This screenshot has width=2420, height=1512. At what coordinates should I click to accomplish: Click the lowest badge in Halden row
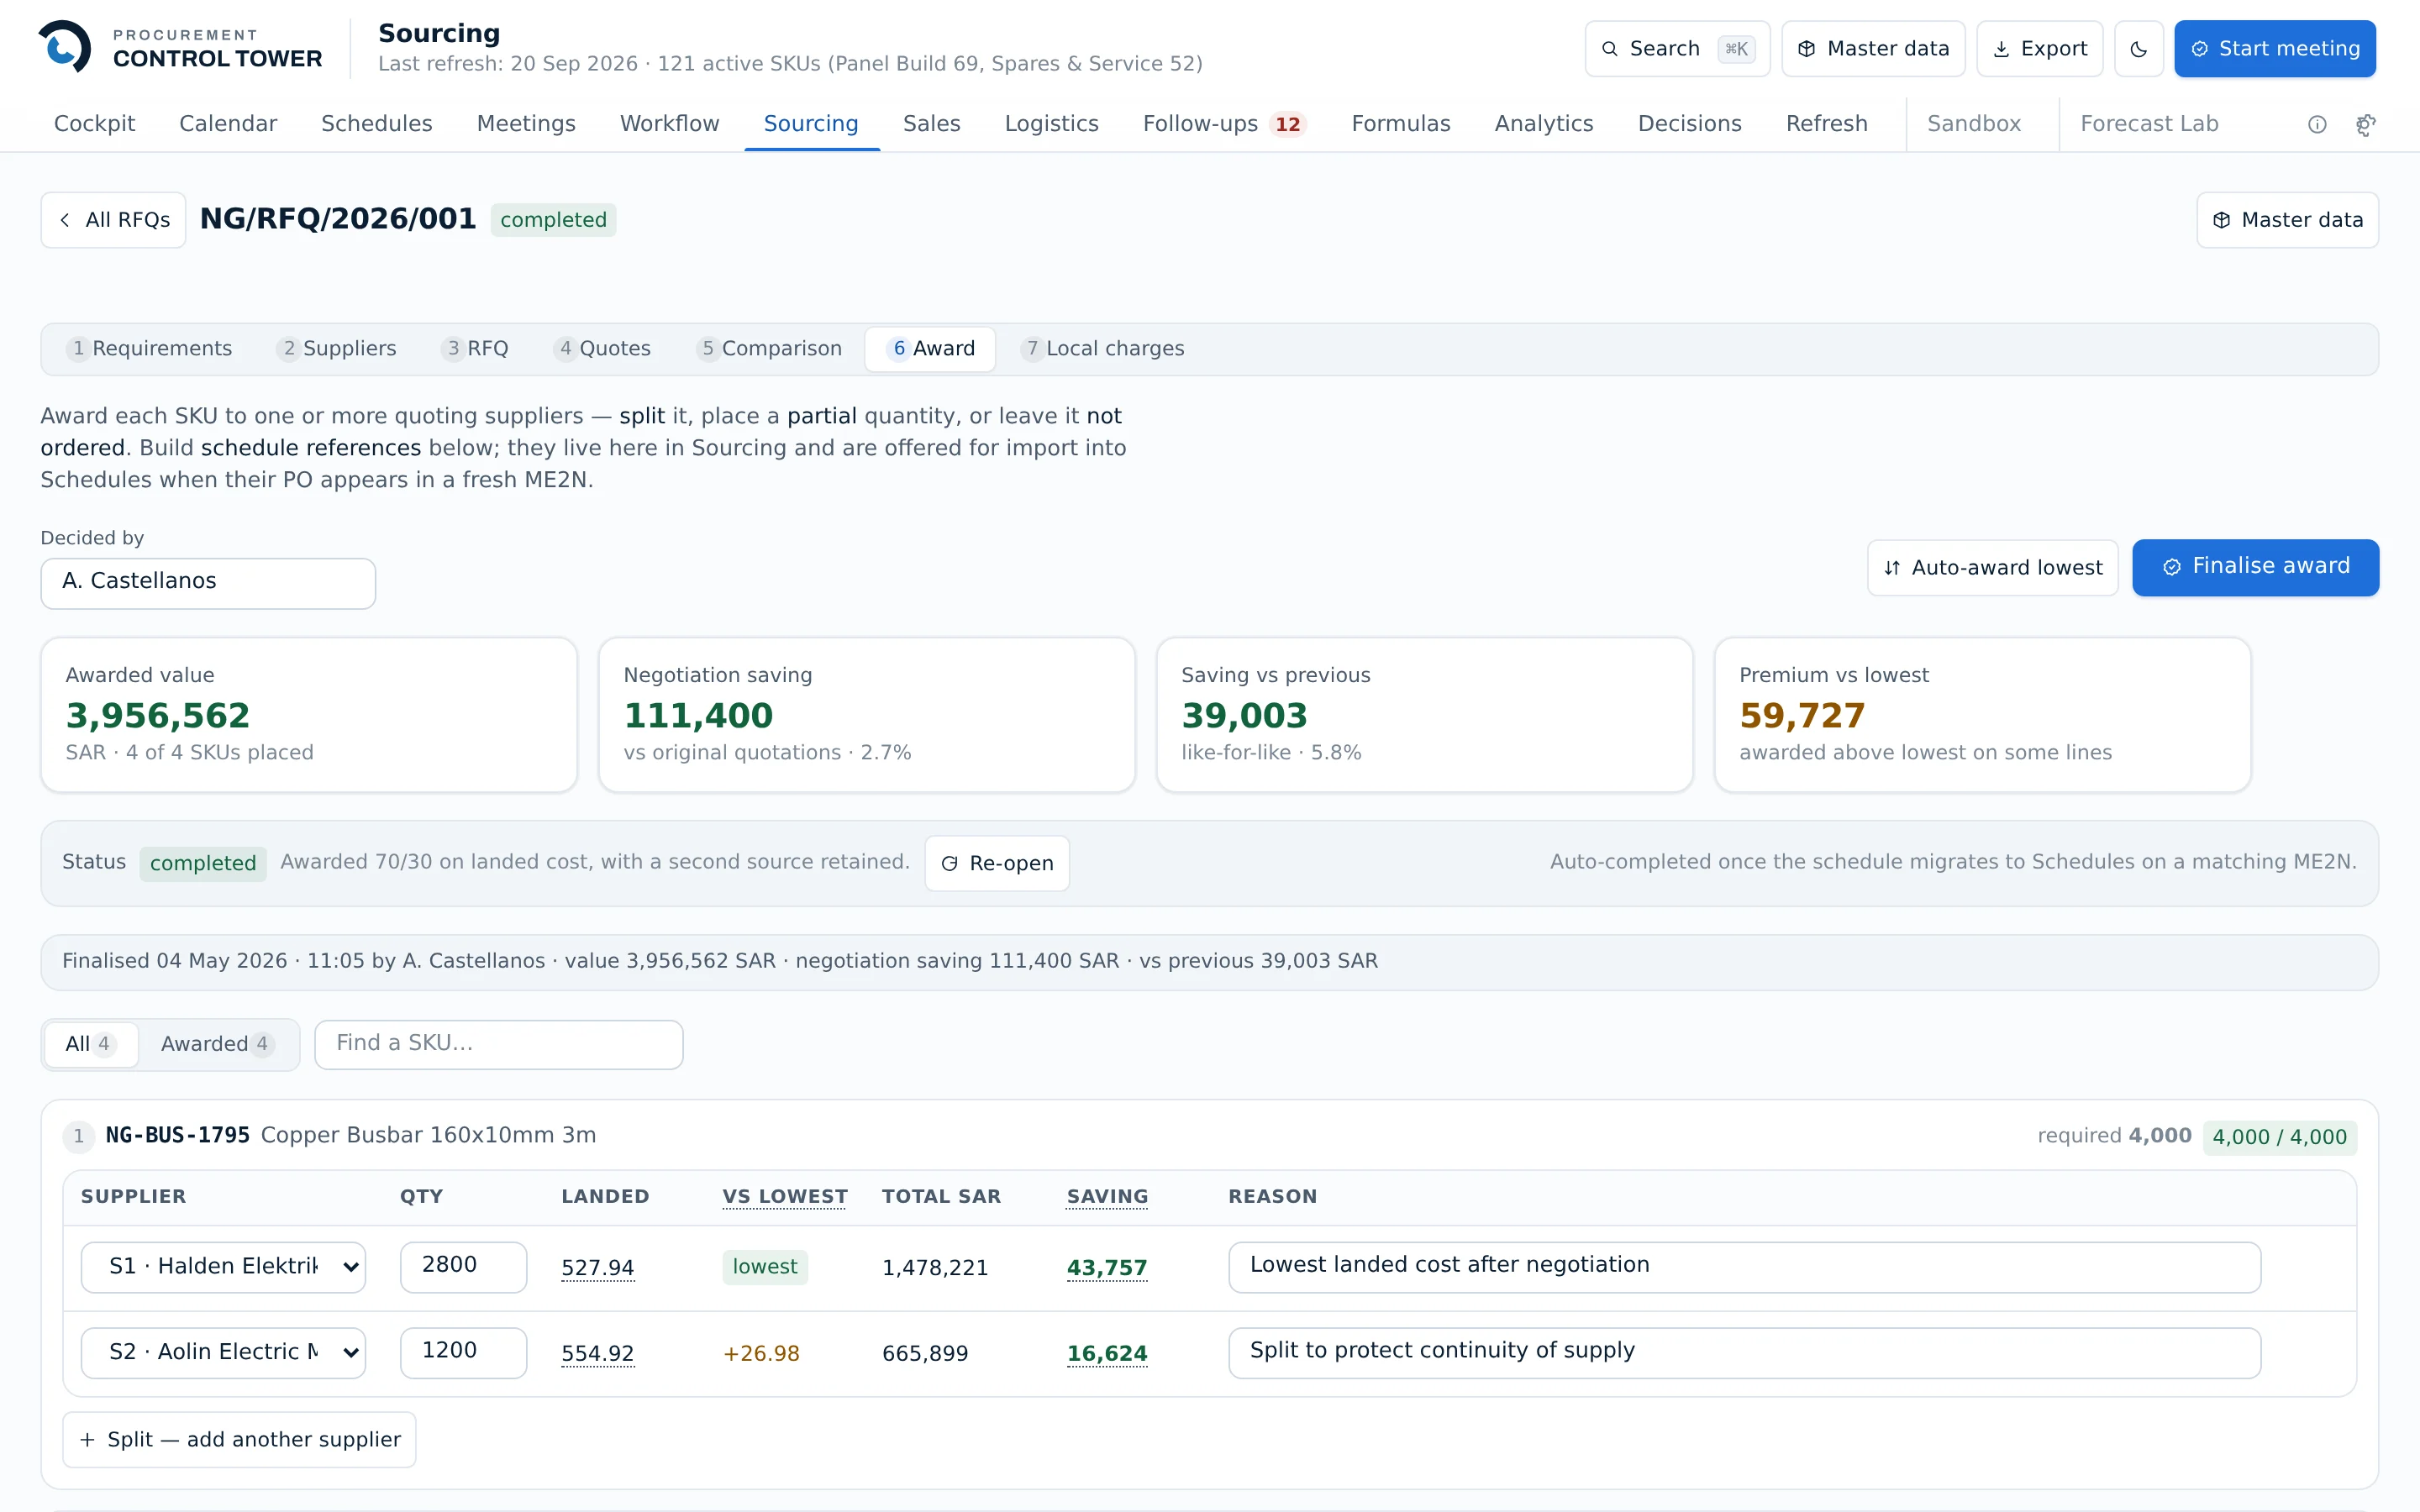tap(765, 1267)
